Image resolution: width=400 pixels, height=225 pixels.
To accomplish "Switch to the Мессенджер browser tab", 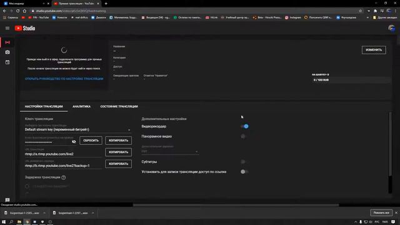I will point(26,4).
